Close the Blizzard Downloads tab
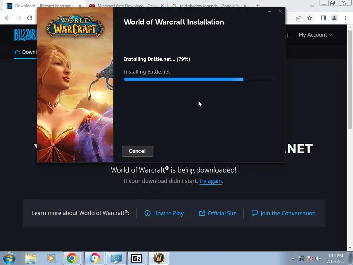 coord(80,6)
